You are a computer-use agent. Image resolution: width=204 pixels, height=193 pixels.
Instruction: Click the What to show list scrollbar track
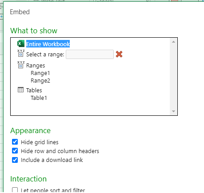click(173, 76)
